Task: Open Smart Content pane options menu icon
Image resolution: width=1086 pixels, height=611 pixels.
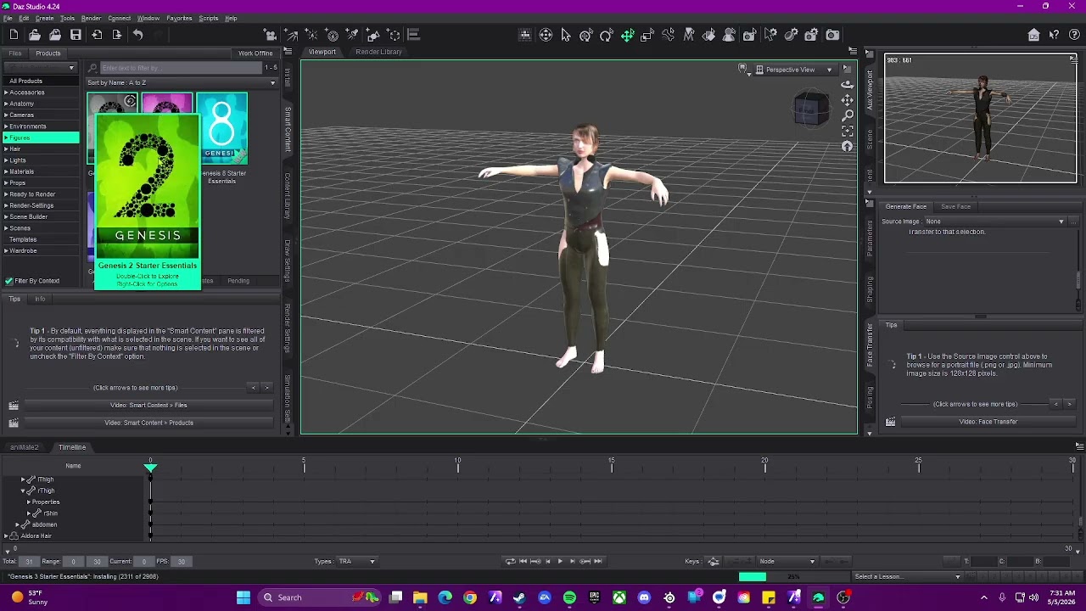Action: [x=288, y=52]
